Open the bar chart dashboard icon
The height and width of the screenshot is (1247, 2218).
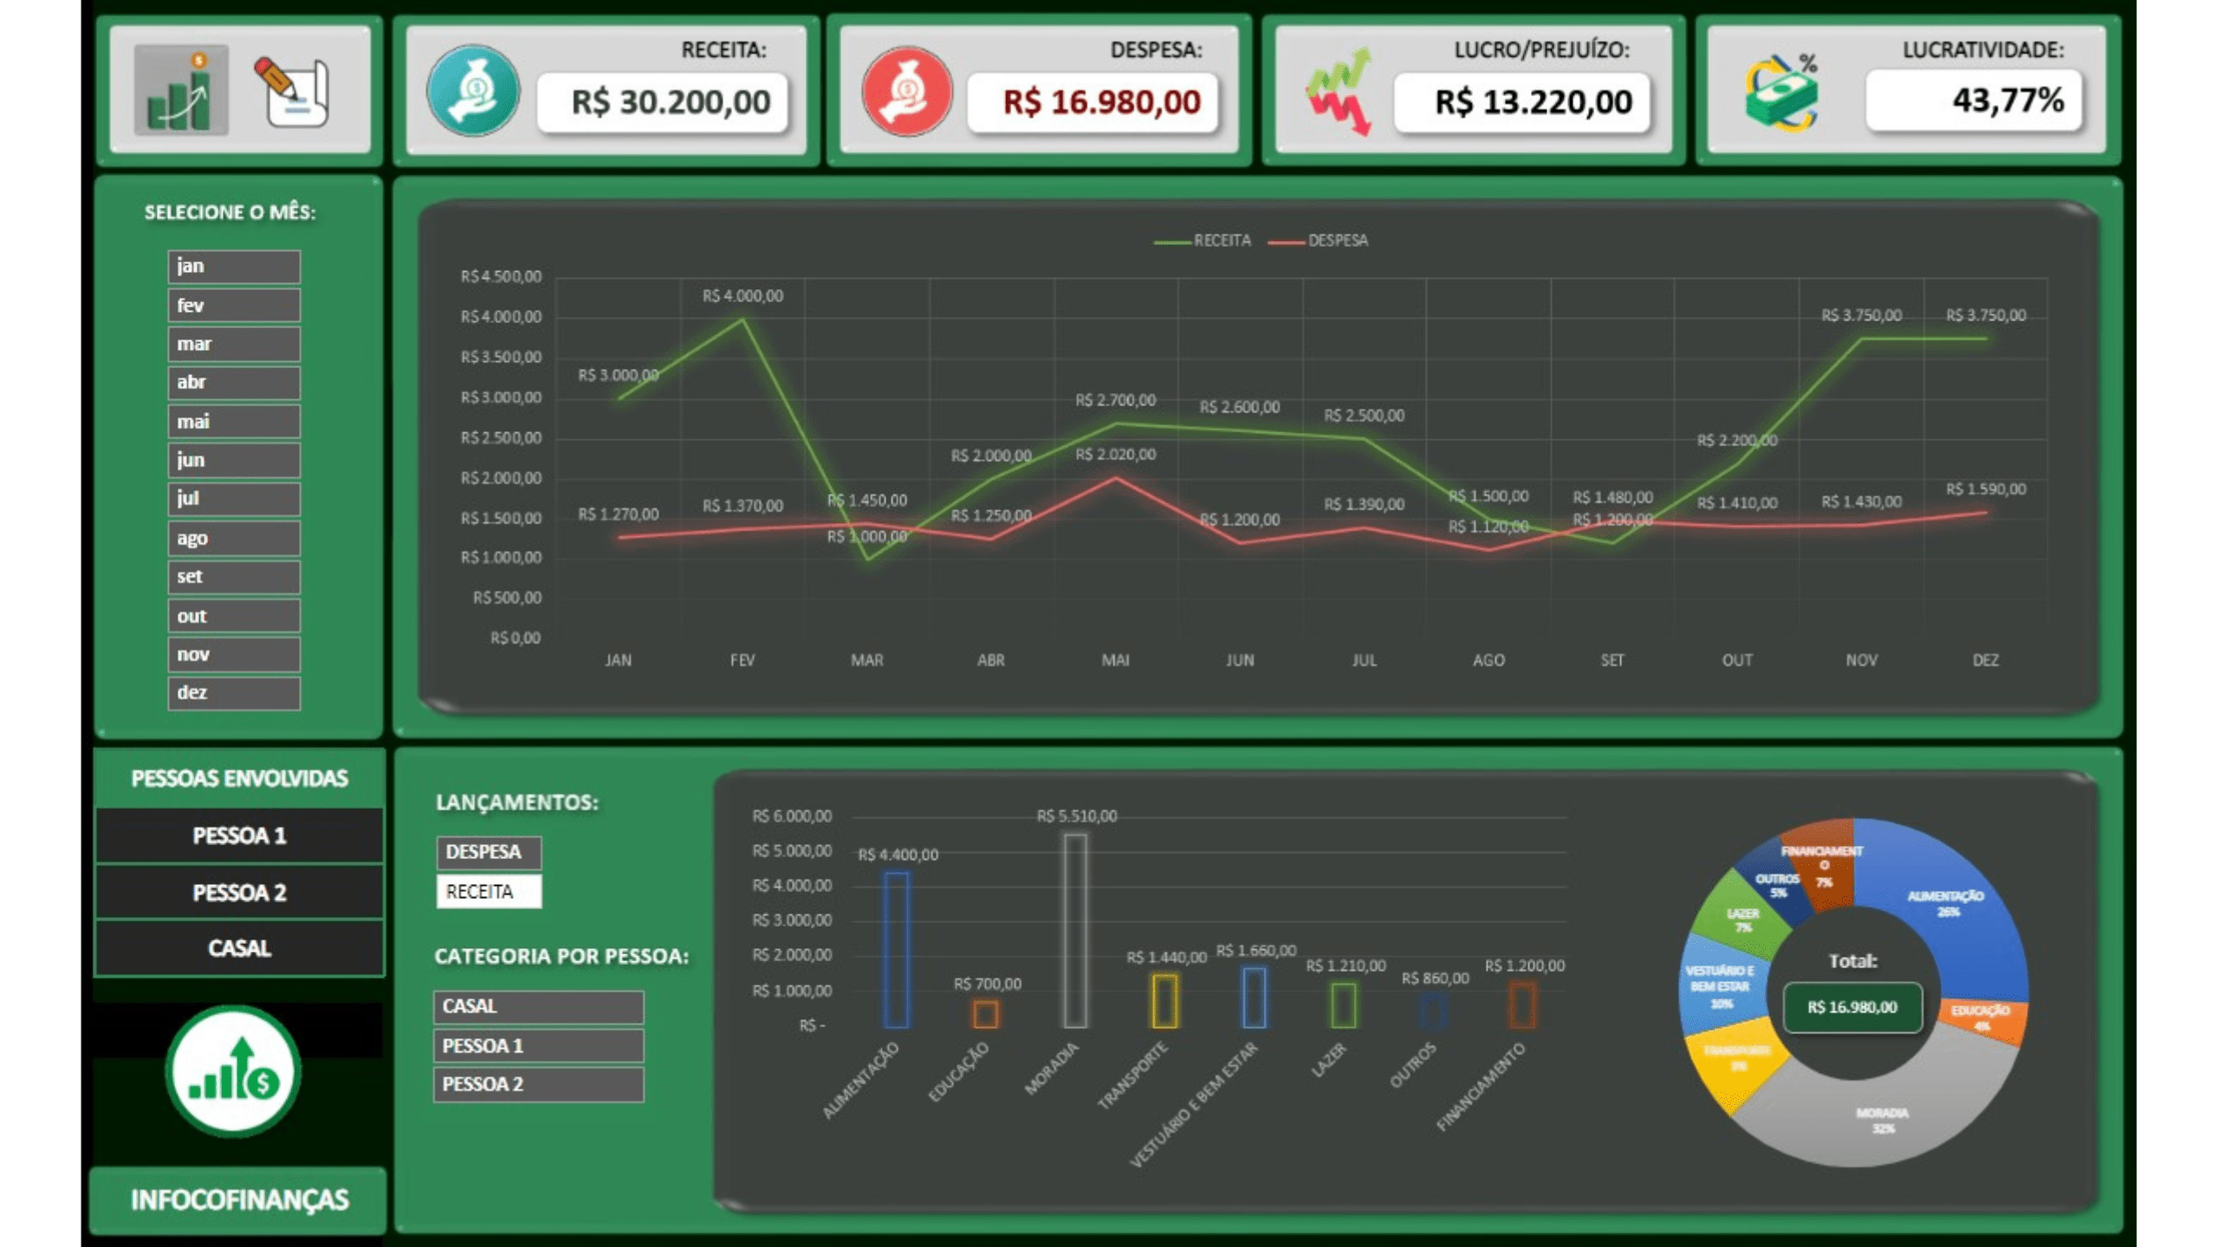point(181,89)
